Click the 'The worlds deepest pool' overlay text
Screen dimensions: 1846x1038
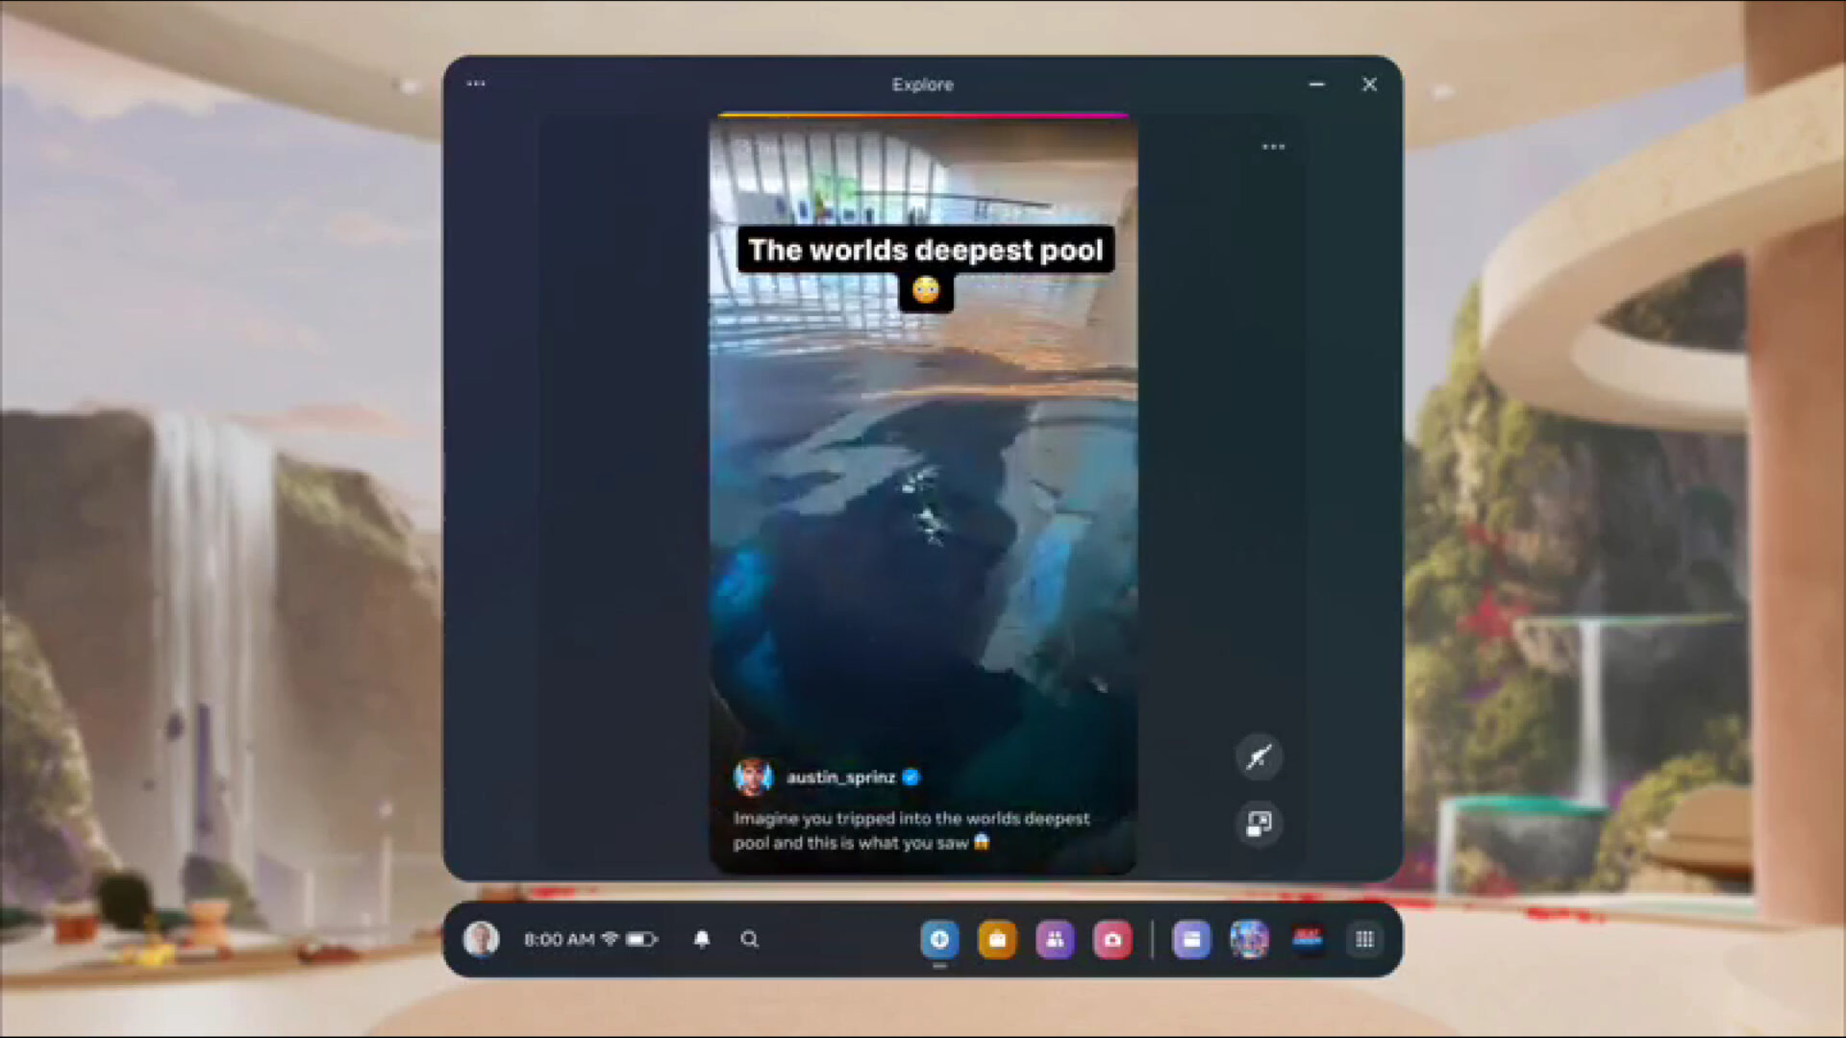coord(926,250)
